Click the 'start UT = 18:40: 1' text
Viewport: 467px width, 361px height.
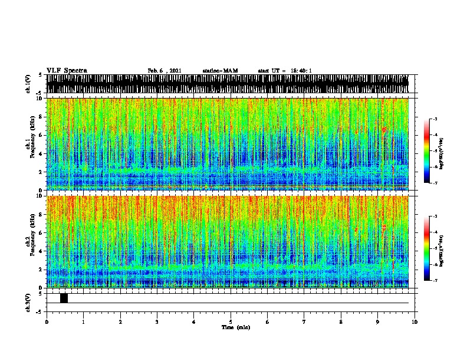pyautogui.click(x=285, y=71)
